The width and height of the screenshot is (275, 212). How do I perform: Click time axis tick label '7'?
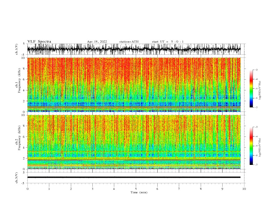tap(179, 189)
